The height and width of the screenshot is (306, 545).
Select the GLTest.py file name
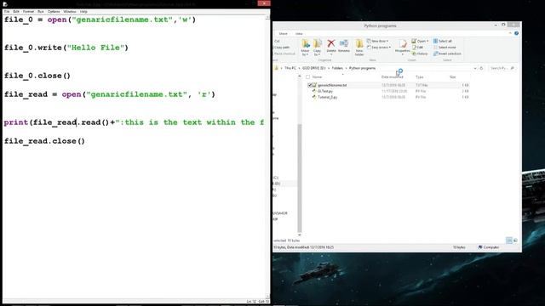[x=325, y=91]
